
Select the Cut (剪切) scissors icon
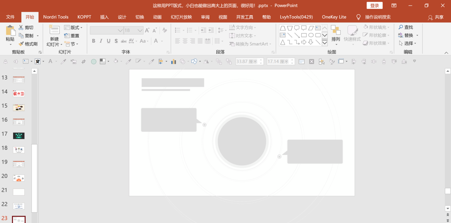[x=21, y=28]
